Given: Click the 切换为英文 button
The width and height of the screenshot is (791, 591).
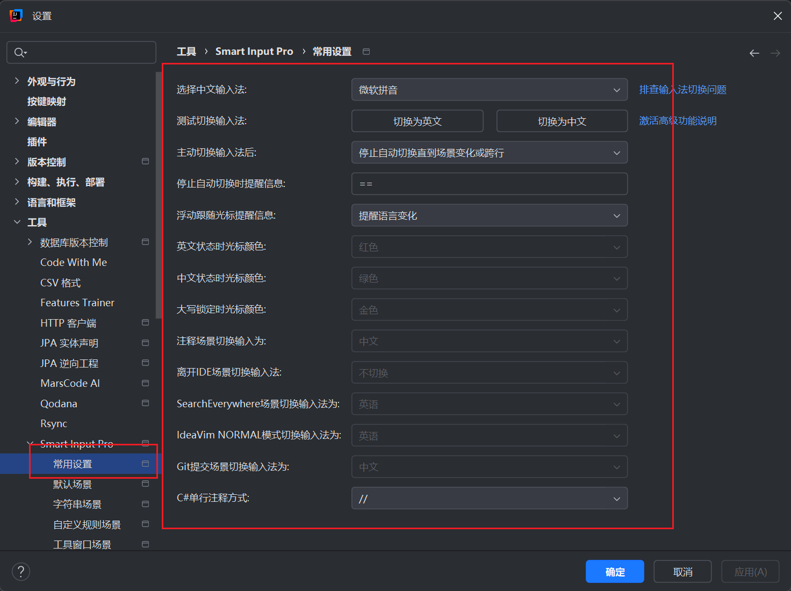Looking at the screenshot, I should point(417,121).
